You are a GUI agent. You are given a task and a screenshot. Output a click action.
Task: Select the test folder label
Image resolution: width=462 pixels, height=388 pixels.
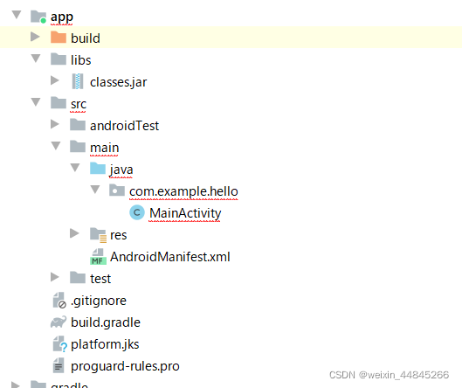coord(100,279)
